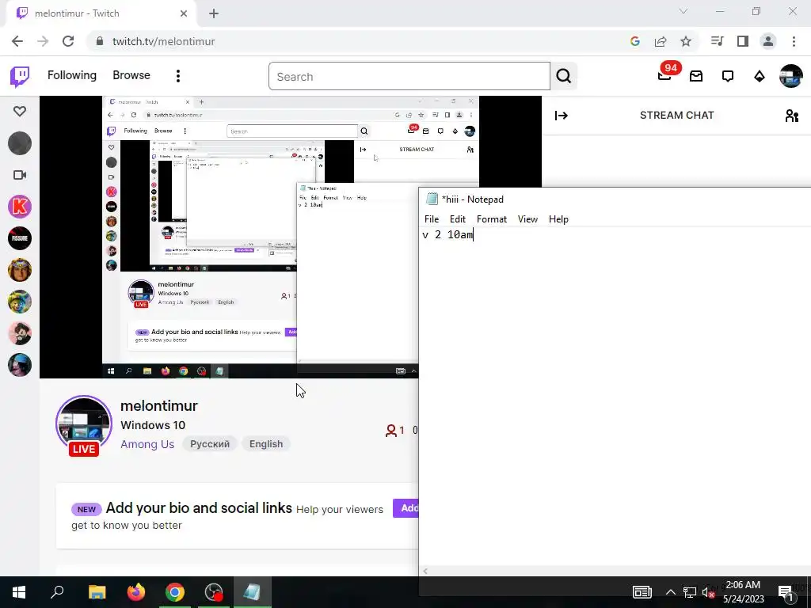Open the chat community users icon

(791, 116)
